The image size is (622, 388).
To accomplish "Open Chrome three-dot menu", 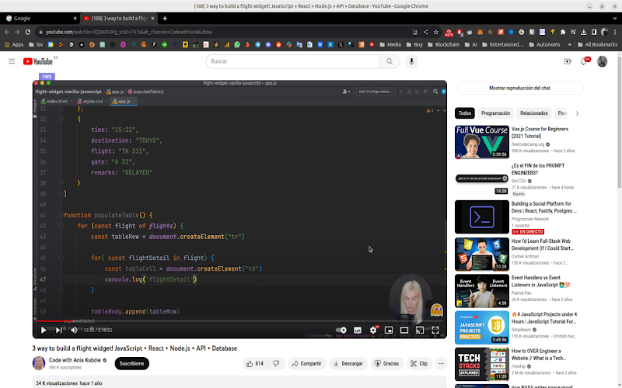I will pos(615,32).
